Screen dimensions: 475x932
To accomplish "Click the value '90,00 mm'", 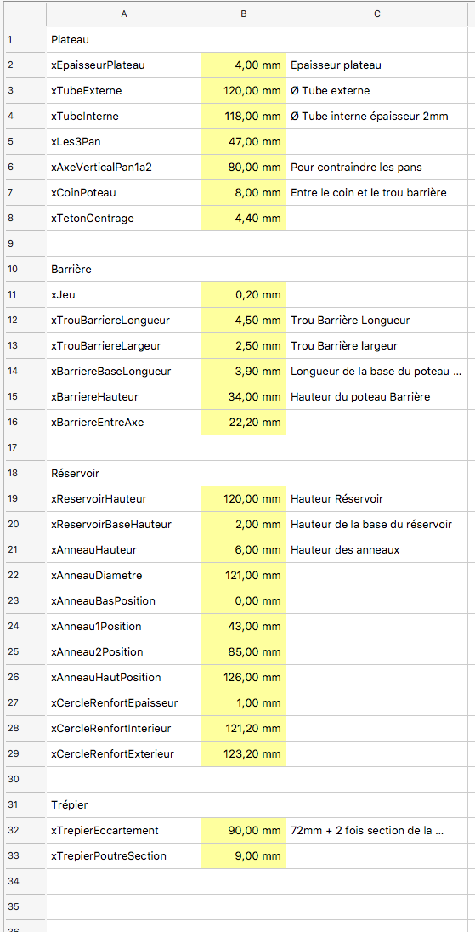I will click(x=243, y=830).
